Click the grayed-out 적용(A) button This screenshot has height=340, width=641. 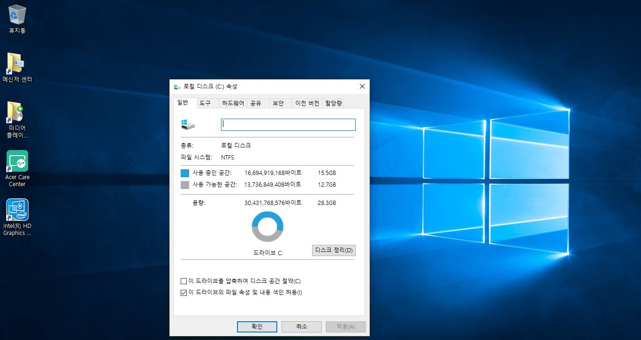click(346, 326)
